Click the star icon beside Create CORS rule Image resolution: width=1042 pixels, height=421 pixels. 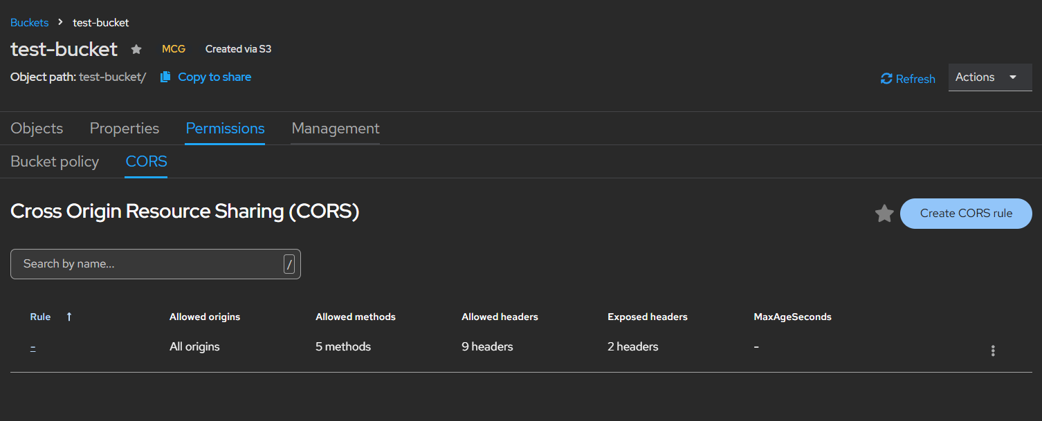pos(884,214)
